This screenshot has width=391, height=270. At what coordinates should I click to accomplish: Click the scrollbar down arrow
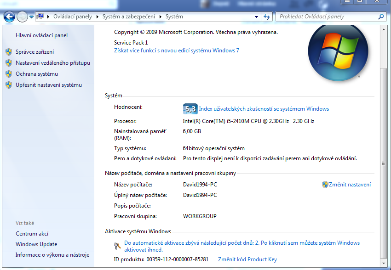(384, 263)
